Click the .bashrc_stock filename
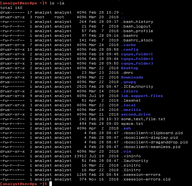This screenshot has height=186, width=192. coord(137,40)
